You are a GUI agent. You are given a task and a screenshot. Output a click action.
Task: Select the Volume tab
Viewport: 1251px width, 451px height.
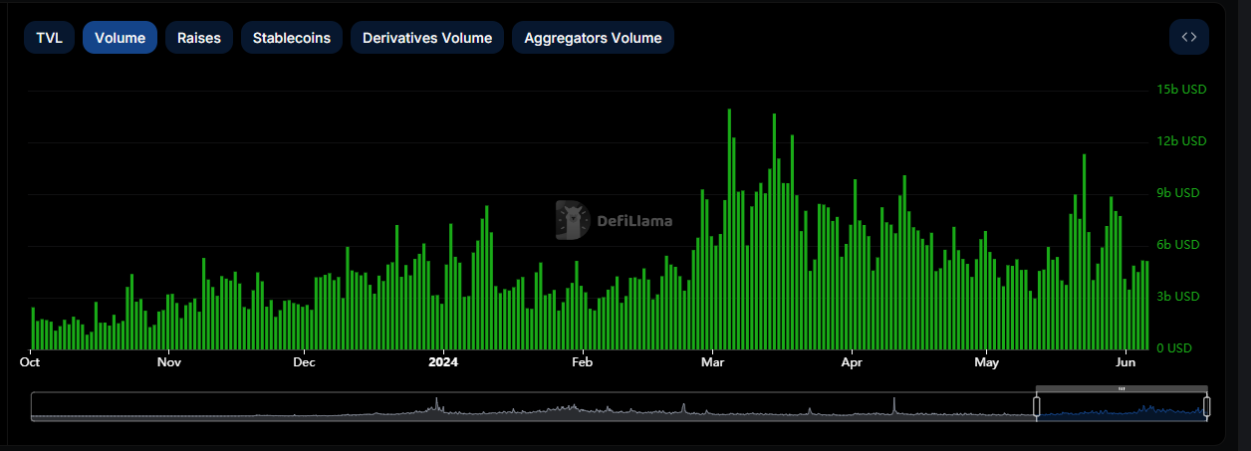120,38
